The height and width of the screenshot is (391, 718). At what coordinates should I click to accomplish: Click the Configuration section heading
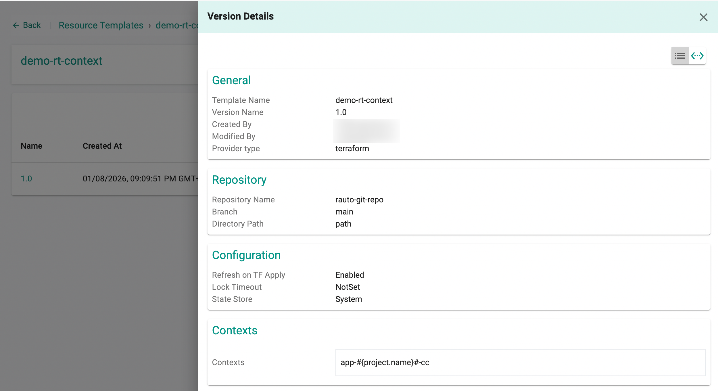(246, 255)
